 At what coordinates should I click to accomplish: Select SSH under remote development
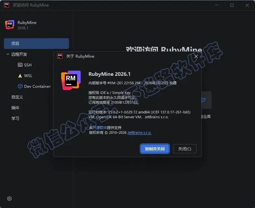pyautogui.click(x=28, y=65)
